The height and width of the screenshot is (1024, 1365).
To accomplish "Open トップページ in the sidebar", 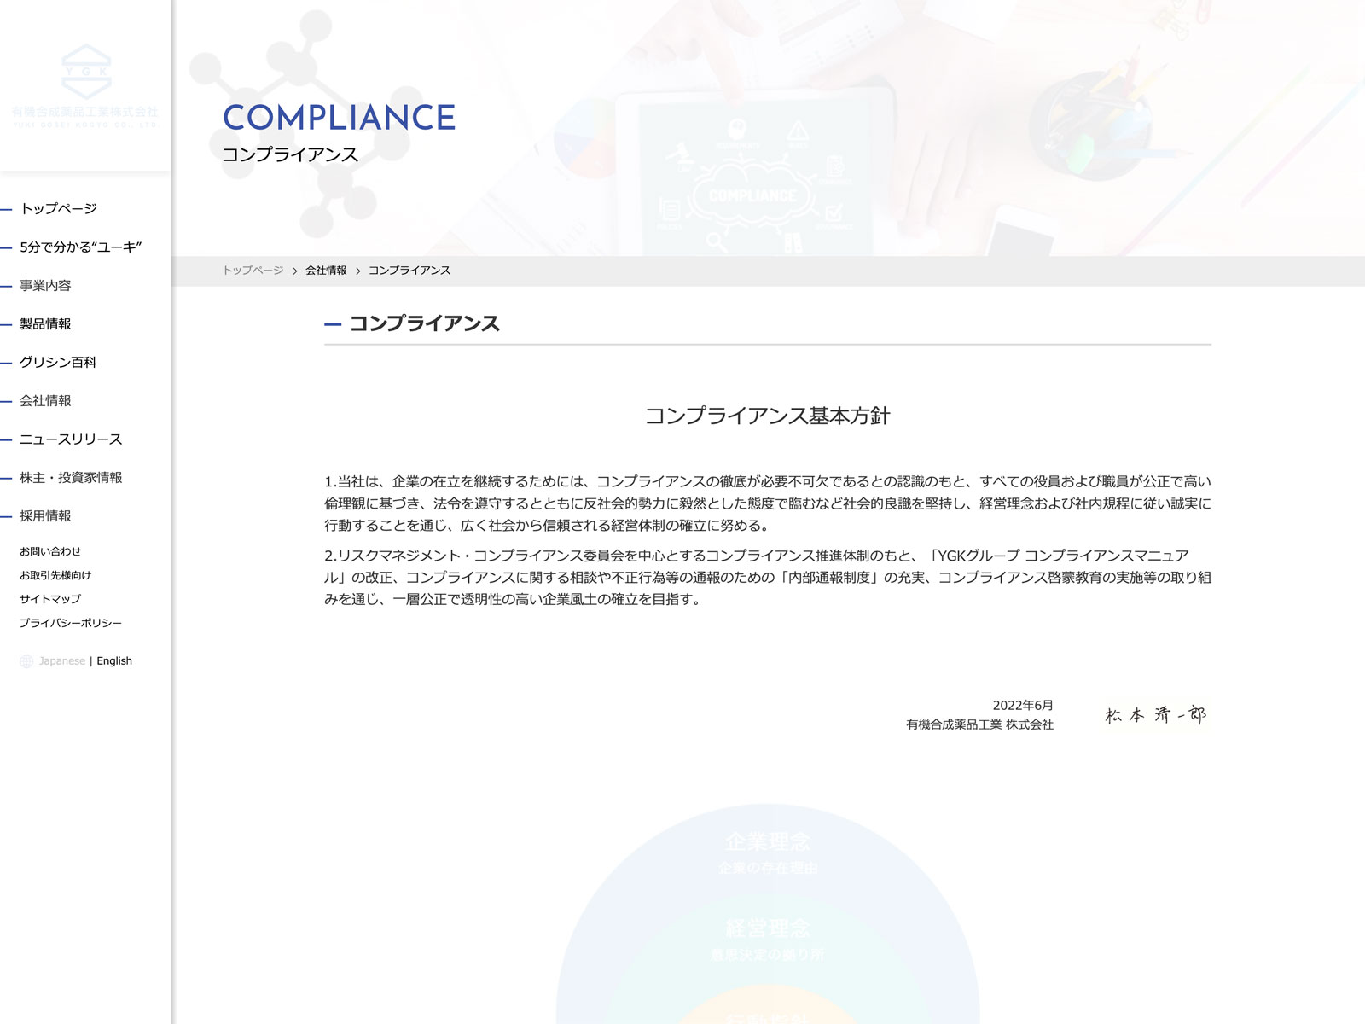I will 58,208.
